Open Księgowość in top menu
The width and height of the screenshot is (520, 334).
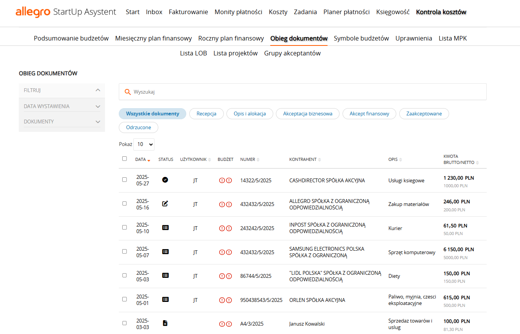pyautogui.click(x=393, y=12)
